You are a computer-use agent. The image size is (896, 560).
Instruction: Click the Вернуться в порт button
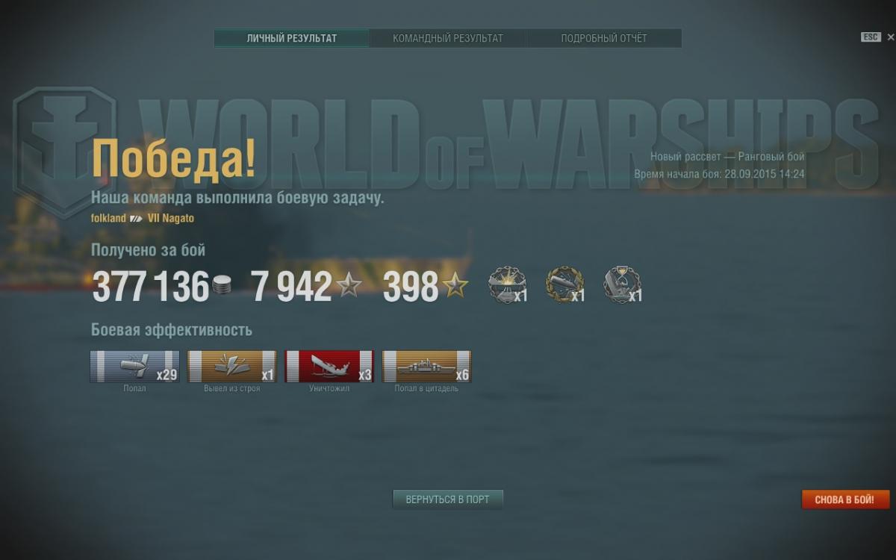(x=448, y=500)
